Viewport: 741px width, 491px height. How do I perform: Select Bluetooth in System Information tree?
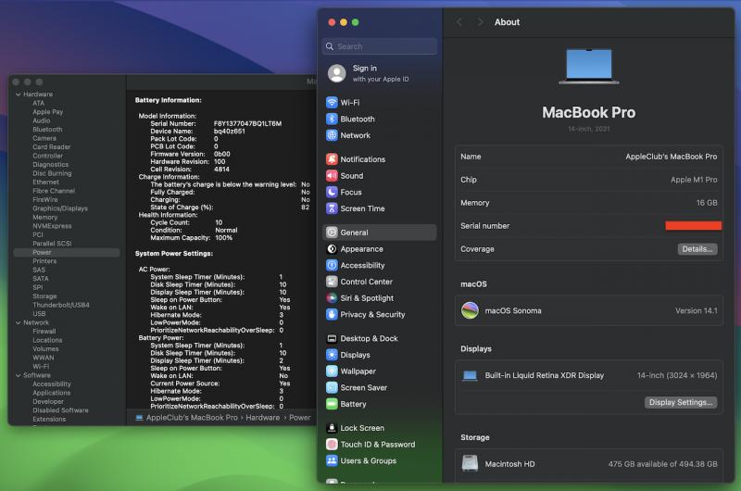pos(47,130)
